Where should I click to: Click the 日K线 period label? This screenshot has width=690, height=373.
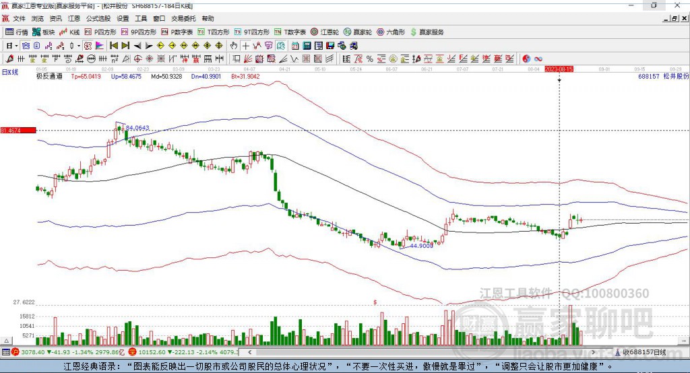point(10,72)
